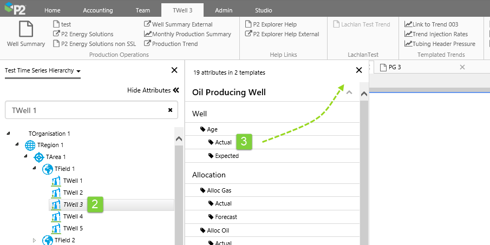The image size is (490, 245).
Task: Click the TArea 1 target icon
Action: point(39,157)
